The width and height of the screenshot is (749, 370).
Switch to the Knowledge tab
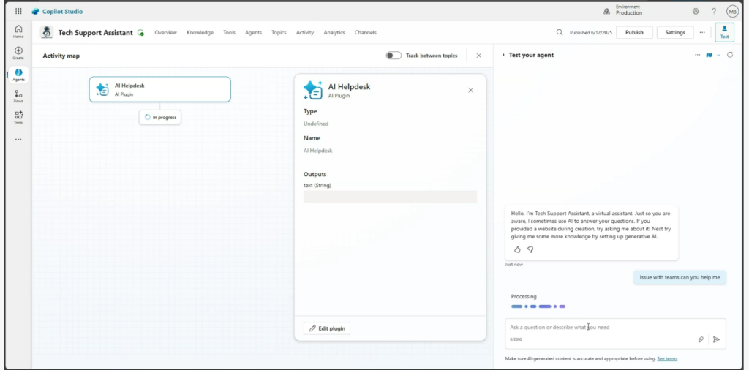coord(200,32)
